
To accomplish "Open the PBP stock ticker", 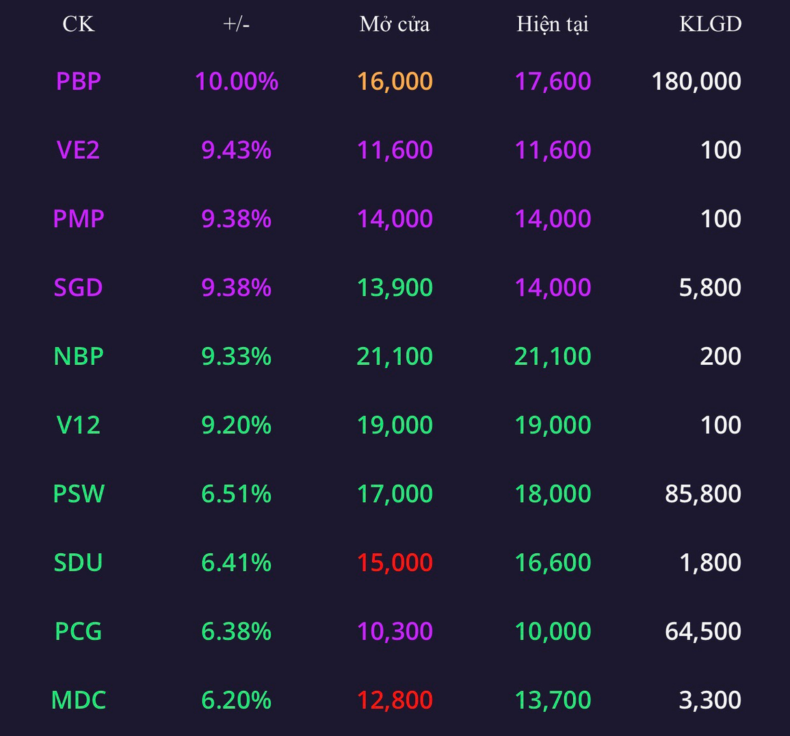I will (79, 81).
